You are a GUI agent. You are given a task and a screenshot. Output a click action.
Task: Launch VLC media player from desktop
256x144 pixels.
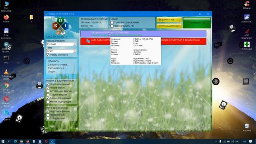point(6,74)
